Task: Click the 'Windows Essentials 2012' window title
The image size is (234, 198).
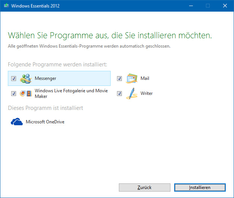Action: click(36, 6)
